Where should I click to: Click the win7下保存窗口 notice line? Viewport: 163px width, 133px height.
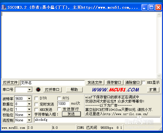pyautogui.click(x=112, y=97)
